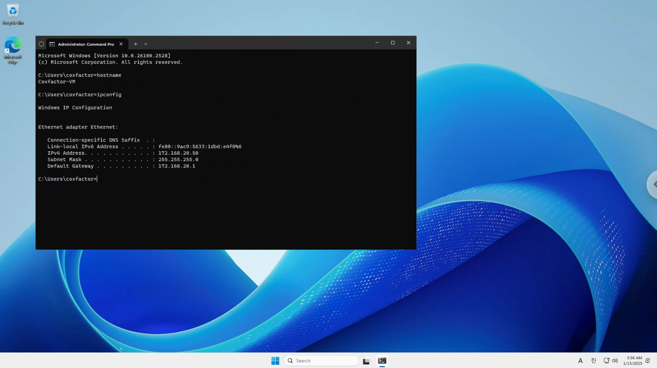Close the terminal window
The image size is (657, 368).
[x=408, y=43]
